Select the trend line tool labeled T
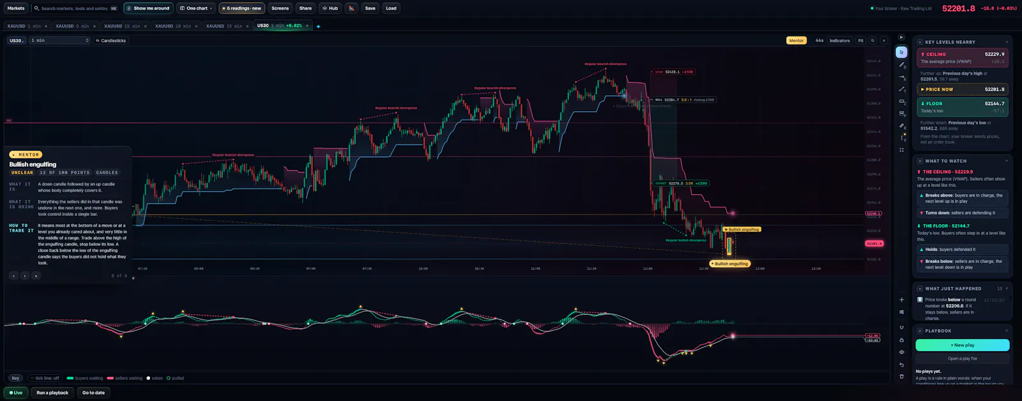 click(901, 89)
